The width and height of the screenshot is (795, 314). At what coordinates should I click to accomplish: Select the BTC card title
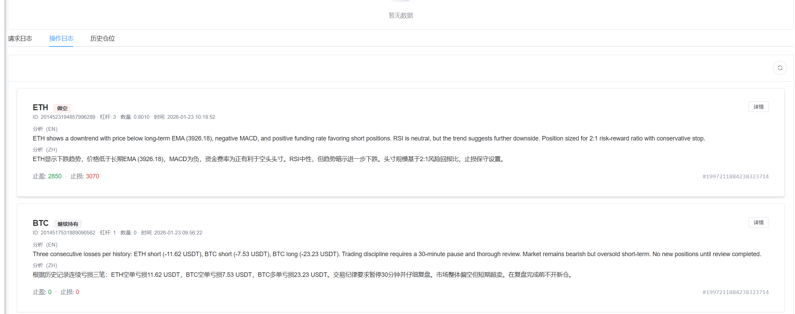pyautogui.click(x=41, y=223)
